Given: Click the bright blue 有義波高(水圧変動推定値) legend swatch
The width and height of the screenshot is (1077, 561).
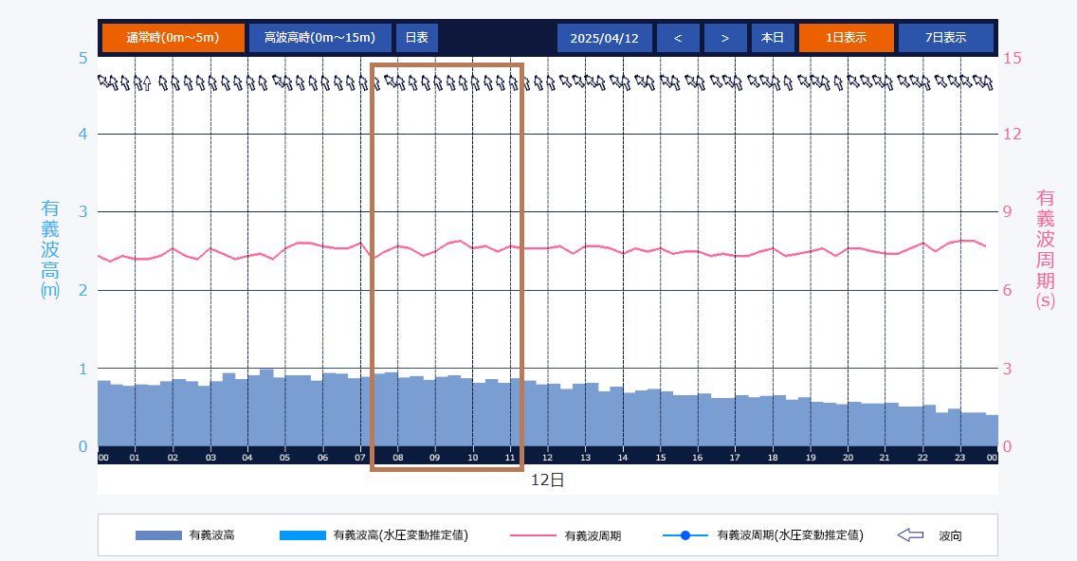Looking at the screenshot, I should pos(301,535).
